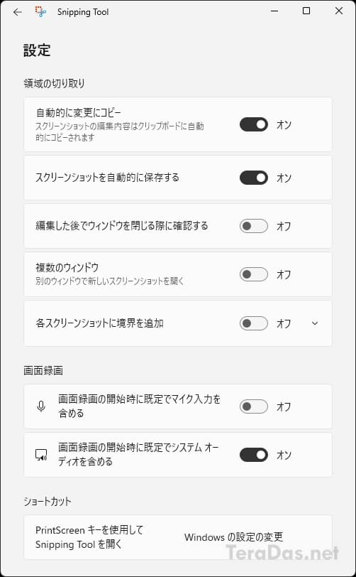The height and width of the screenshot is (577, 356).
Task: Click the PrintScreen キーを使用して shortcut row
Action: (x=178, y=537)
